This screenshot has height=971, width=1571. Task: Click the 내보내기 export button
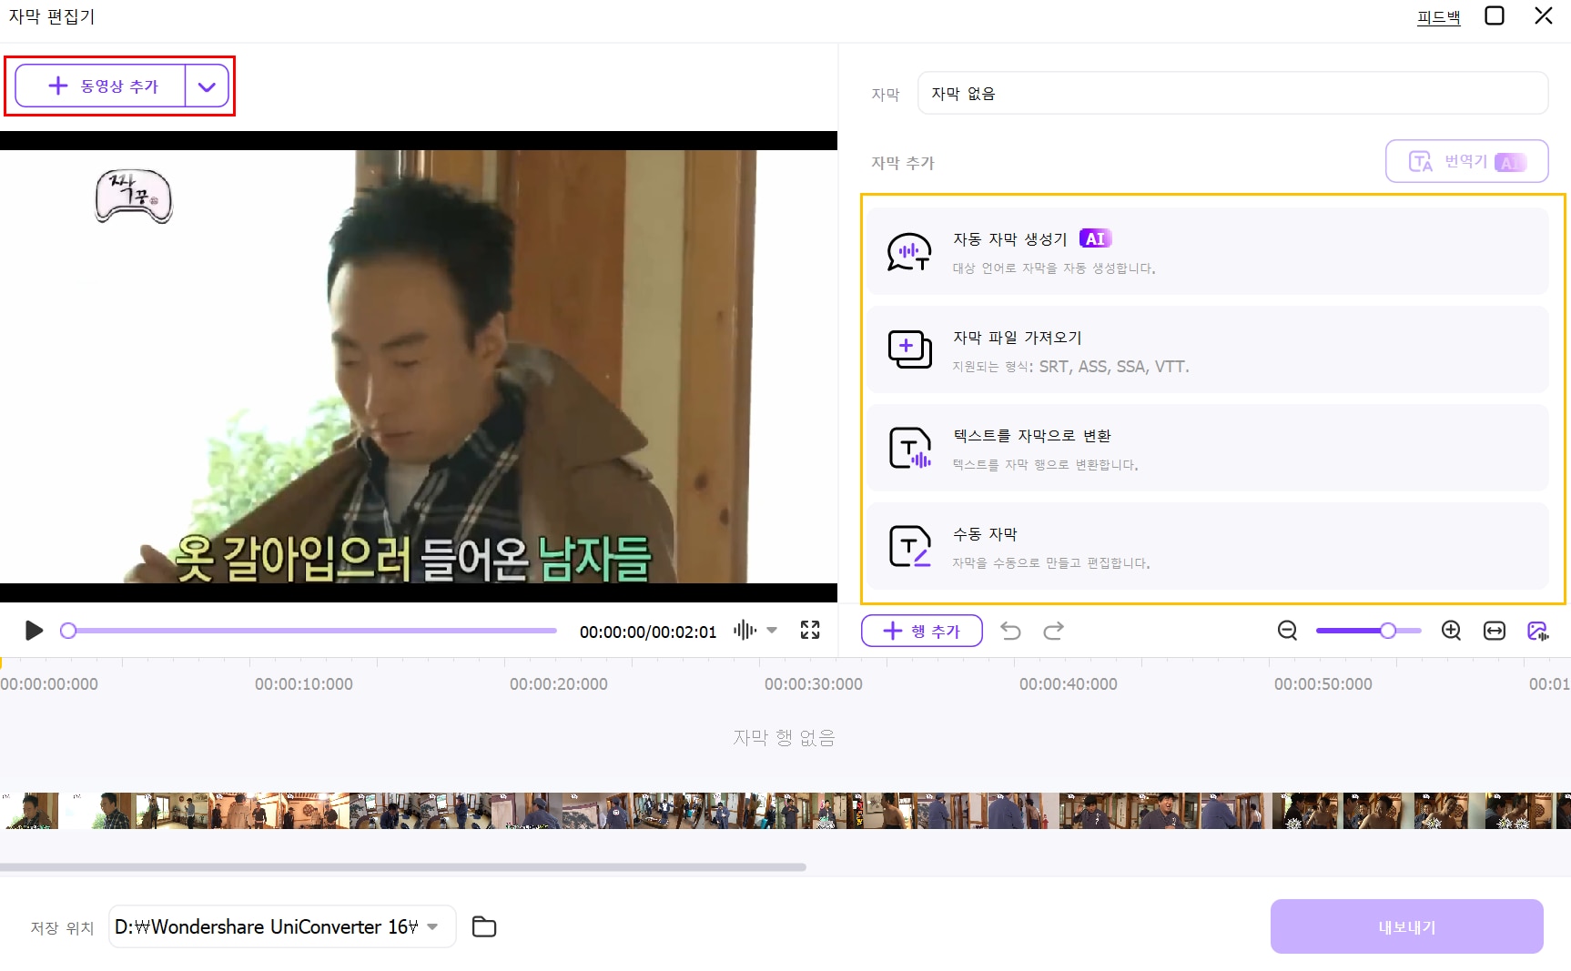tap(1405, 925)
